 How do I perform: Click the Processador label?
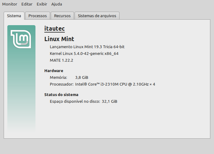click(x=62, y=84)
